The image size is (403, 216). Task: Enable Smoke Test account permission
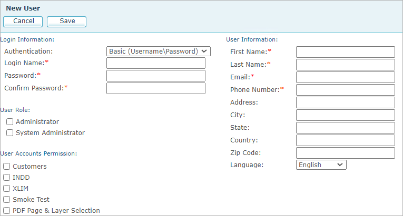(7, 199)
